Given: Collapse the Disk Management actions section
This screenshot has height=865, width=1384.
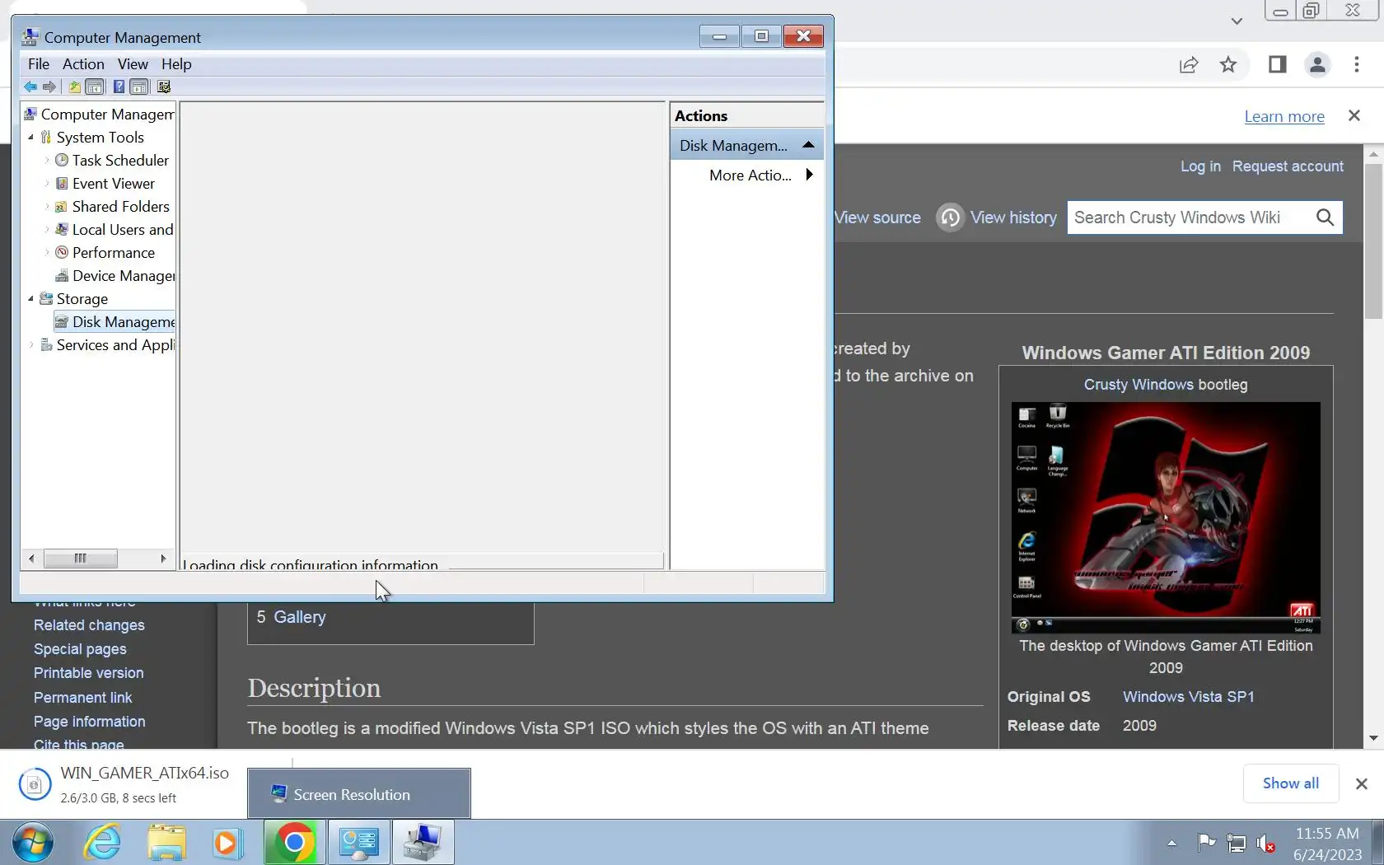Looking at the screenshot, I should tap(808, 145).
